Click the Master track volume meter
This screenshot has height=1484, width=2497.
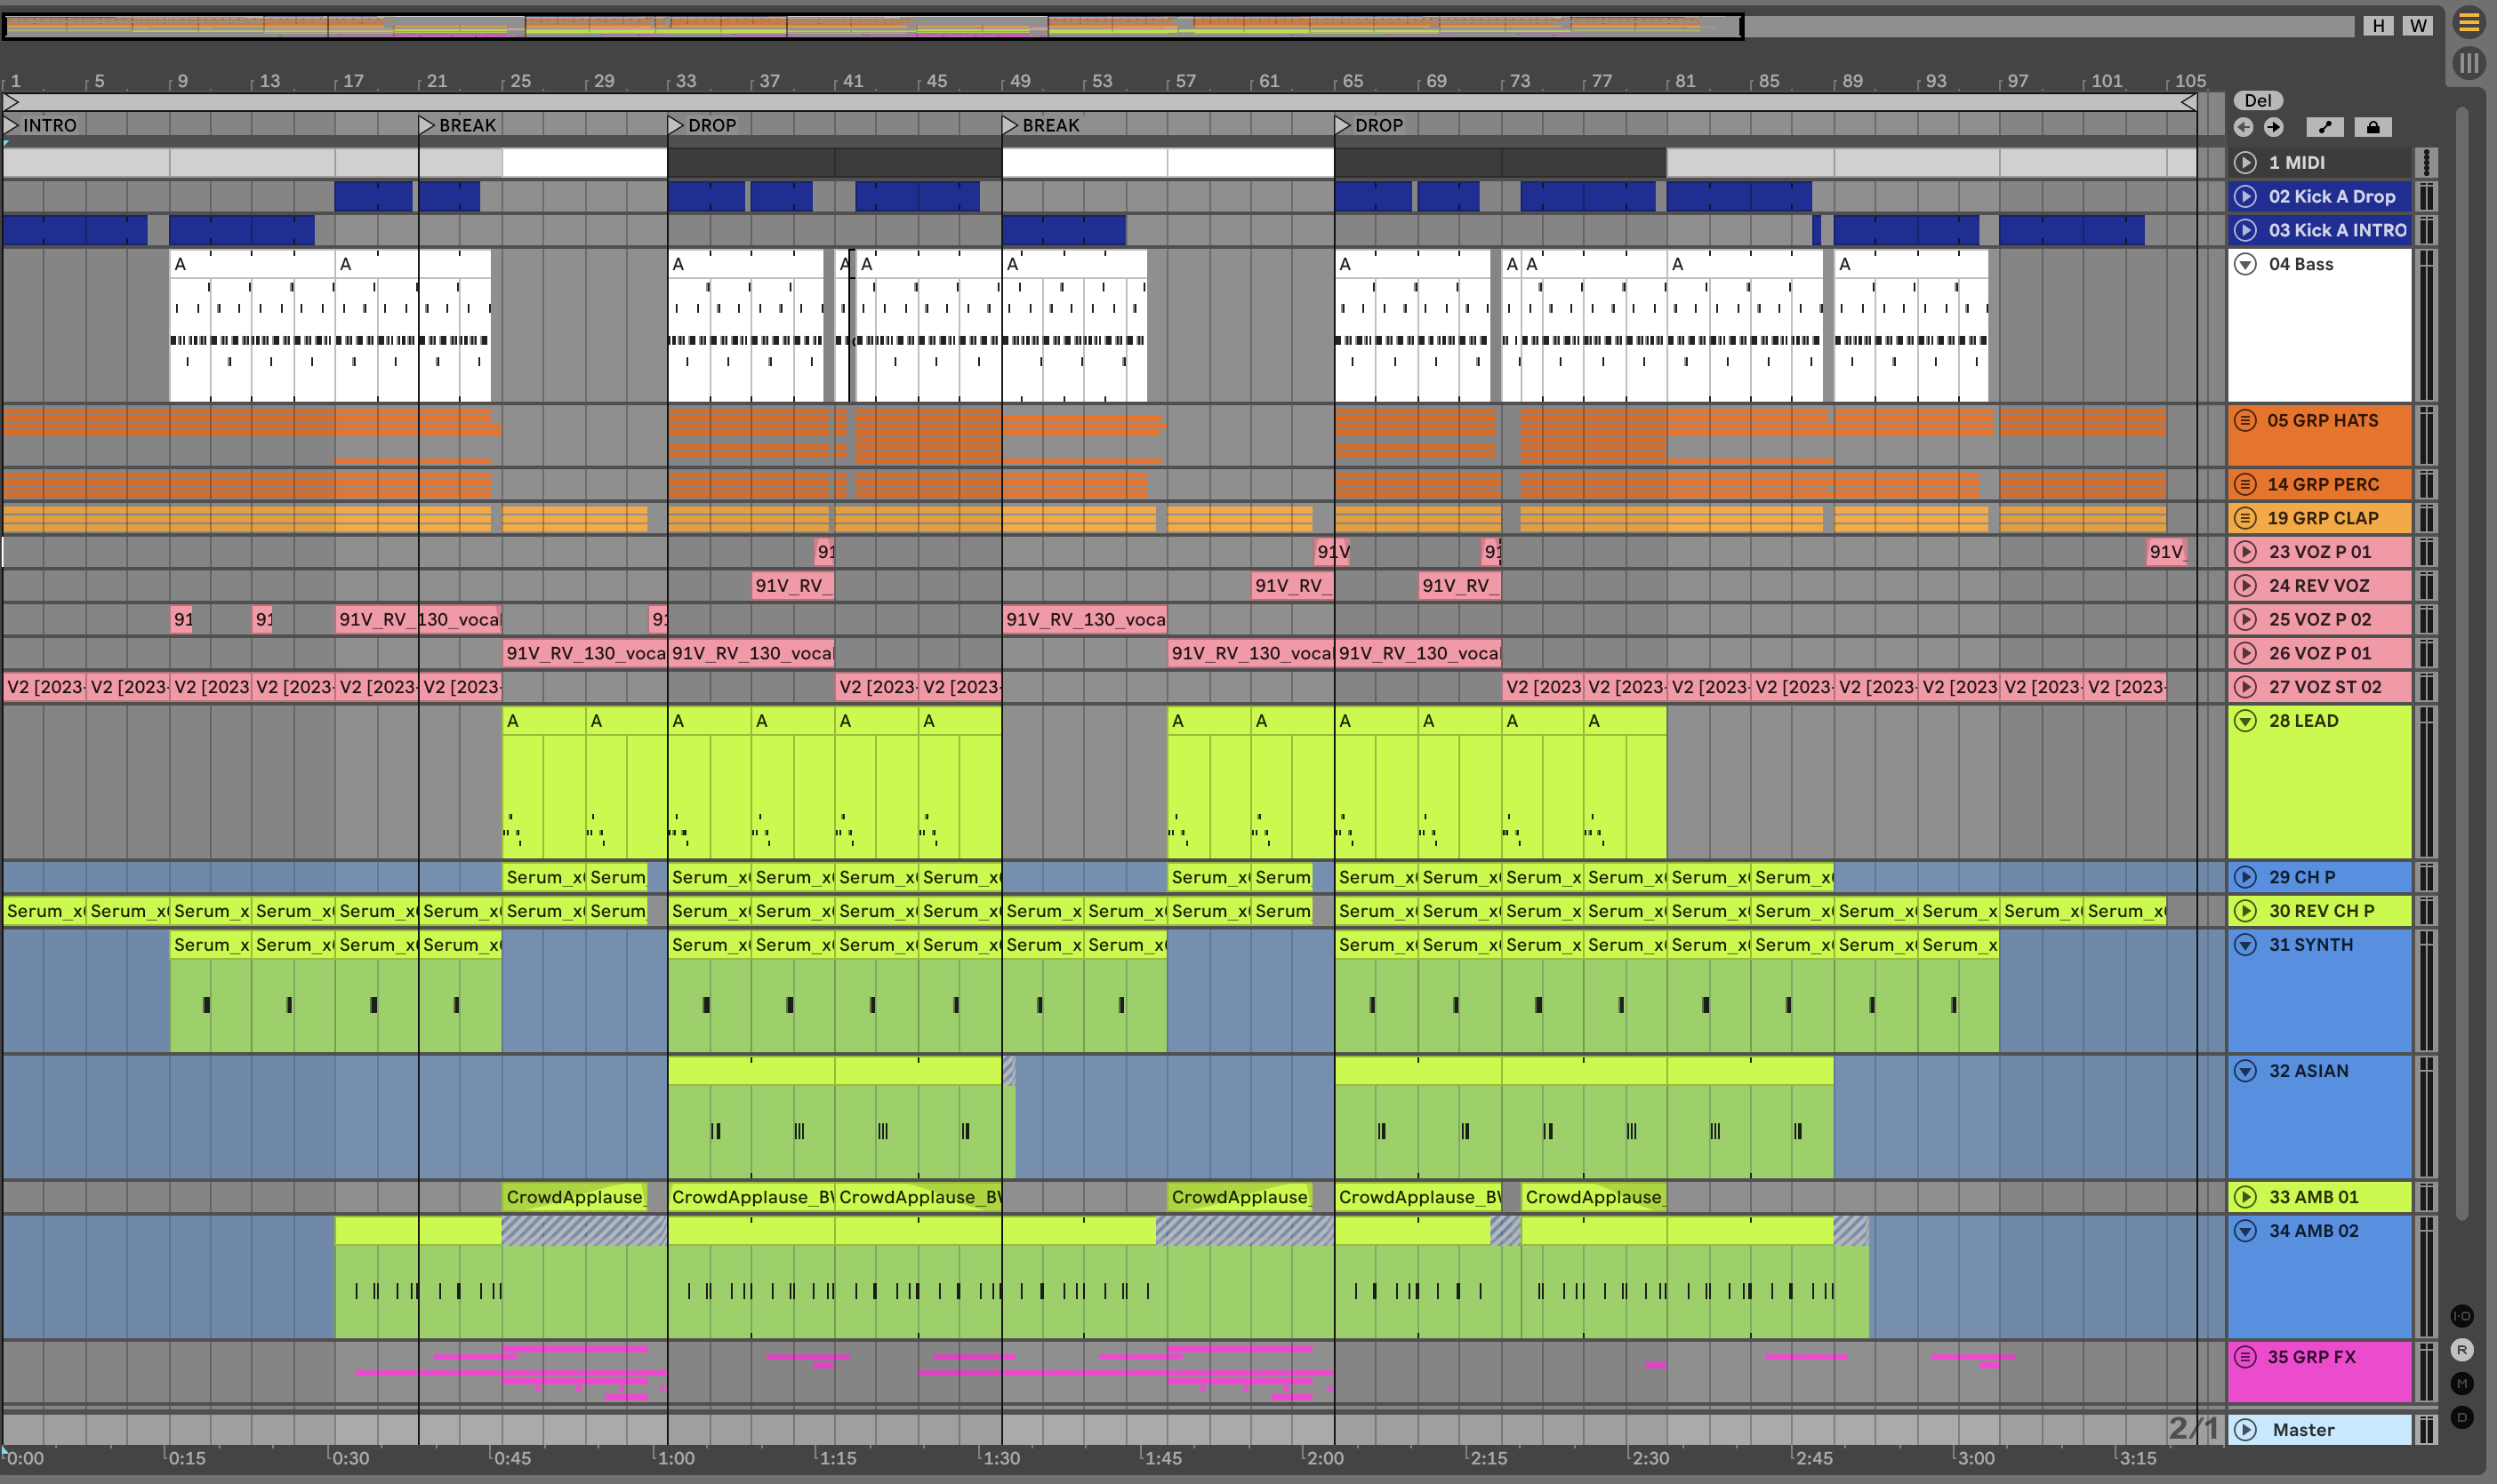(x=2426, y=1430)
